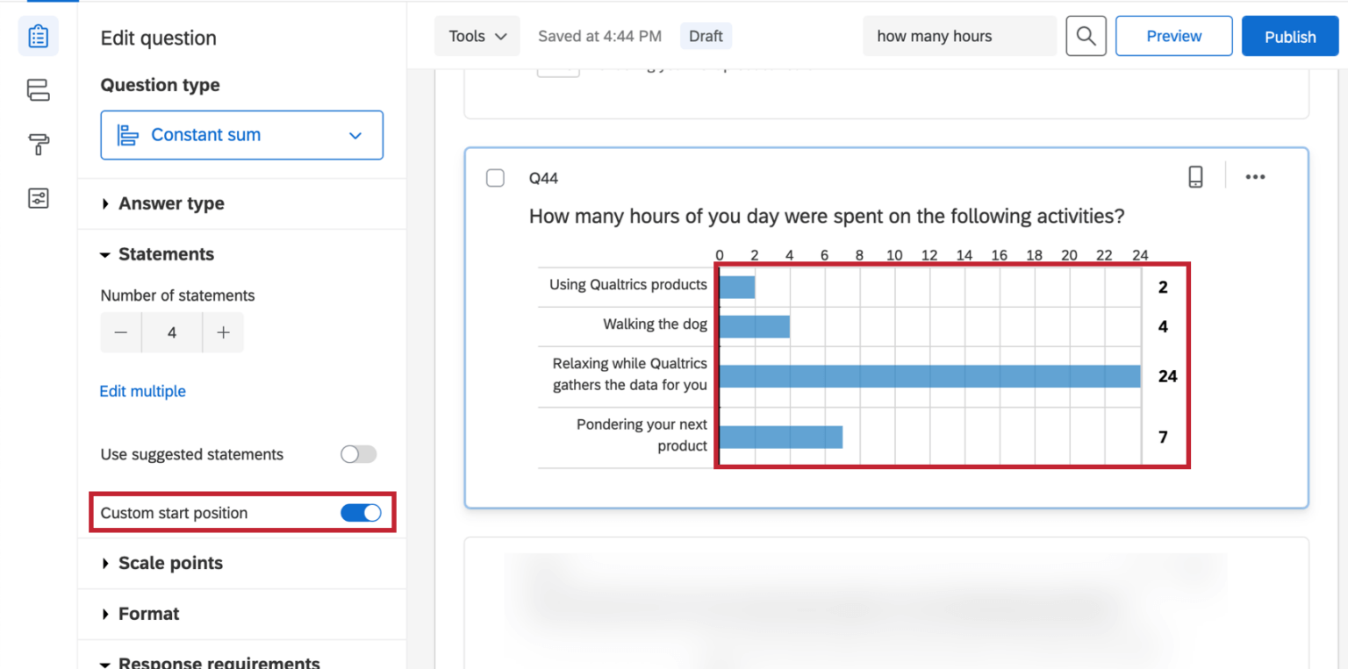The width and height of the screenshot is (1348, 669).
Task: Toggle the Custom start position switch
Action: [x=361, y=513]
